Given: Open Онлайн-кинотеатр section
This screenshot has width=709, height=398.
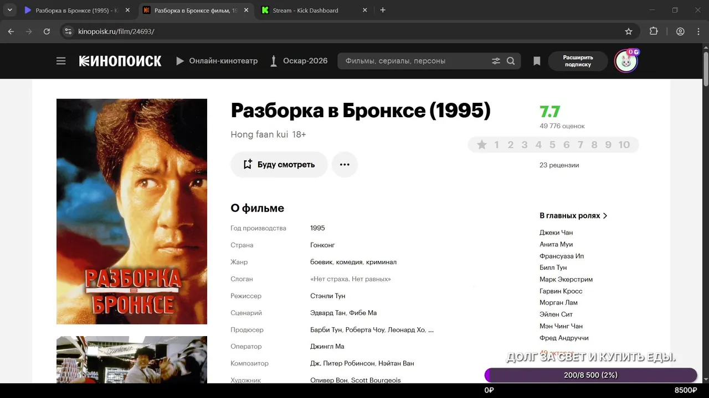Looking at the screenshot, I should [x=217, y=61].
